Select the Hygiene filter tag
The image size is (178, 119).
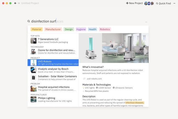coord(81,29)
